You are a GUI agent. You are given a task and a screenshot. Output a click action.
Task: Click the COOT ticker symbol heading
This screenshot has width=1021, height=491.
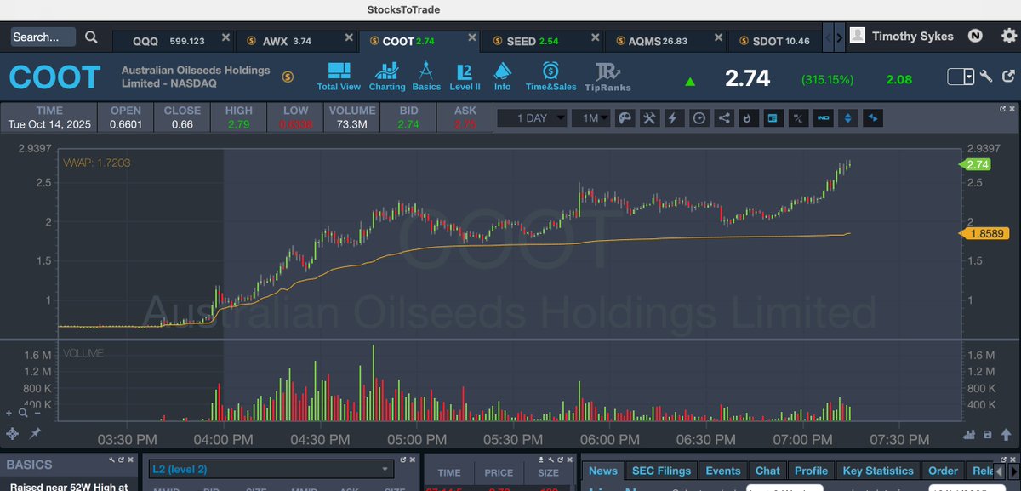(55, 77)
